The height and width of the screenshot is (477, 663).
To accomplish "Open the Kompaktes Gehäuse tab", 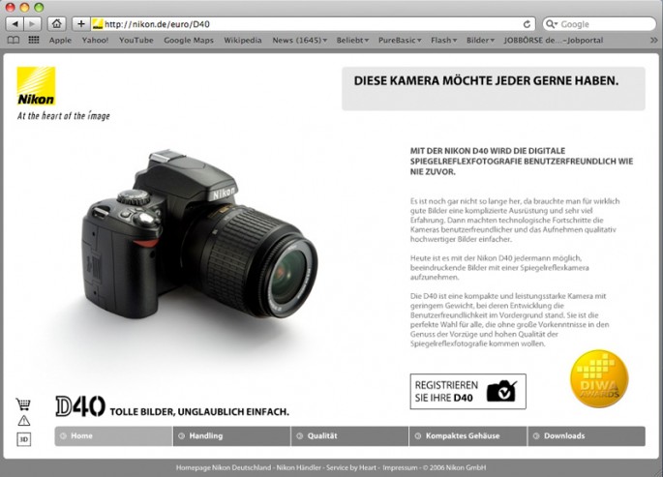I will (x=468, y=436).
